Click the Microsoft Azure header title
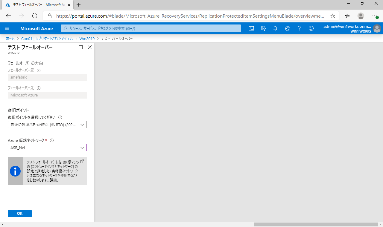Image resolution: width=383 pixels, height=227 pixels. (37, 29)
